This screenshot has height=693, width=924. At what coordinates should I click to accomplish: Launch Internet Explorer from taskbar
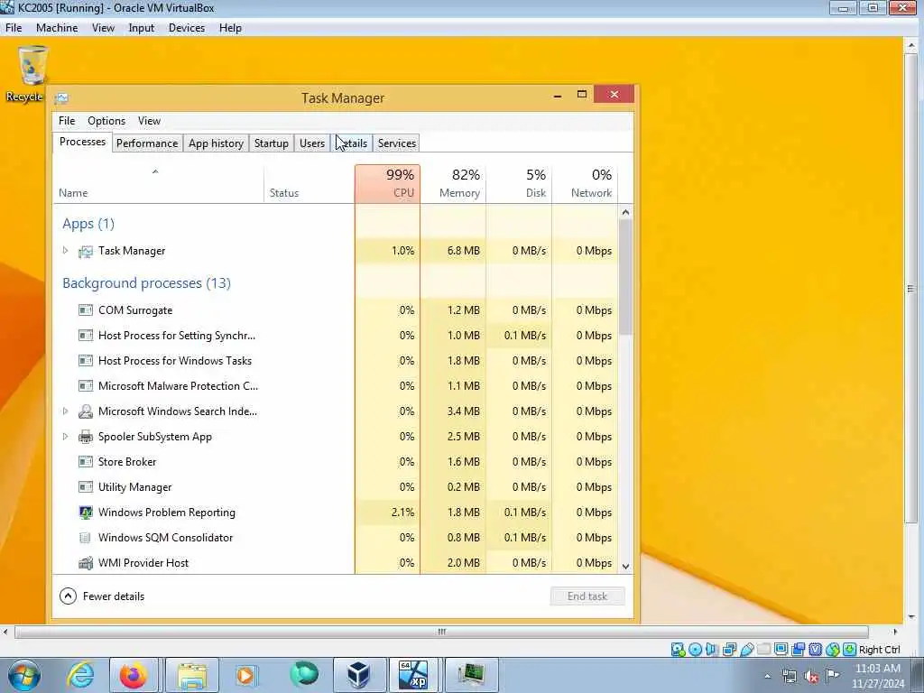[80, 675]
